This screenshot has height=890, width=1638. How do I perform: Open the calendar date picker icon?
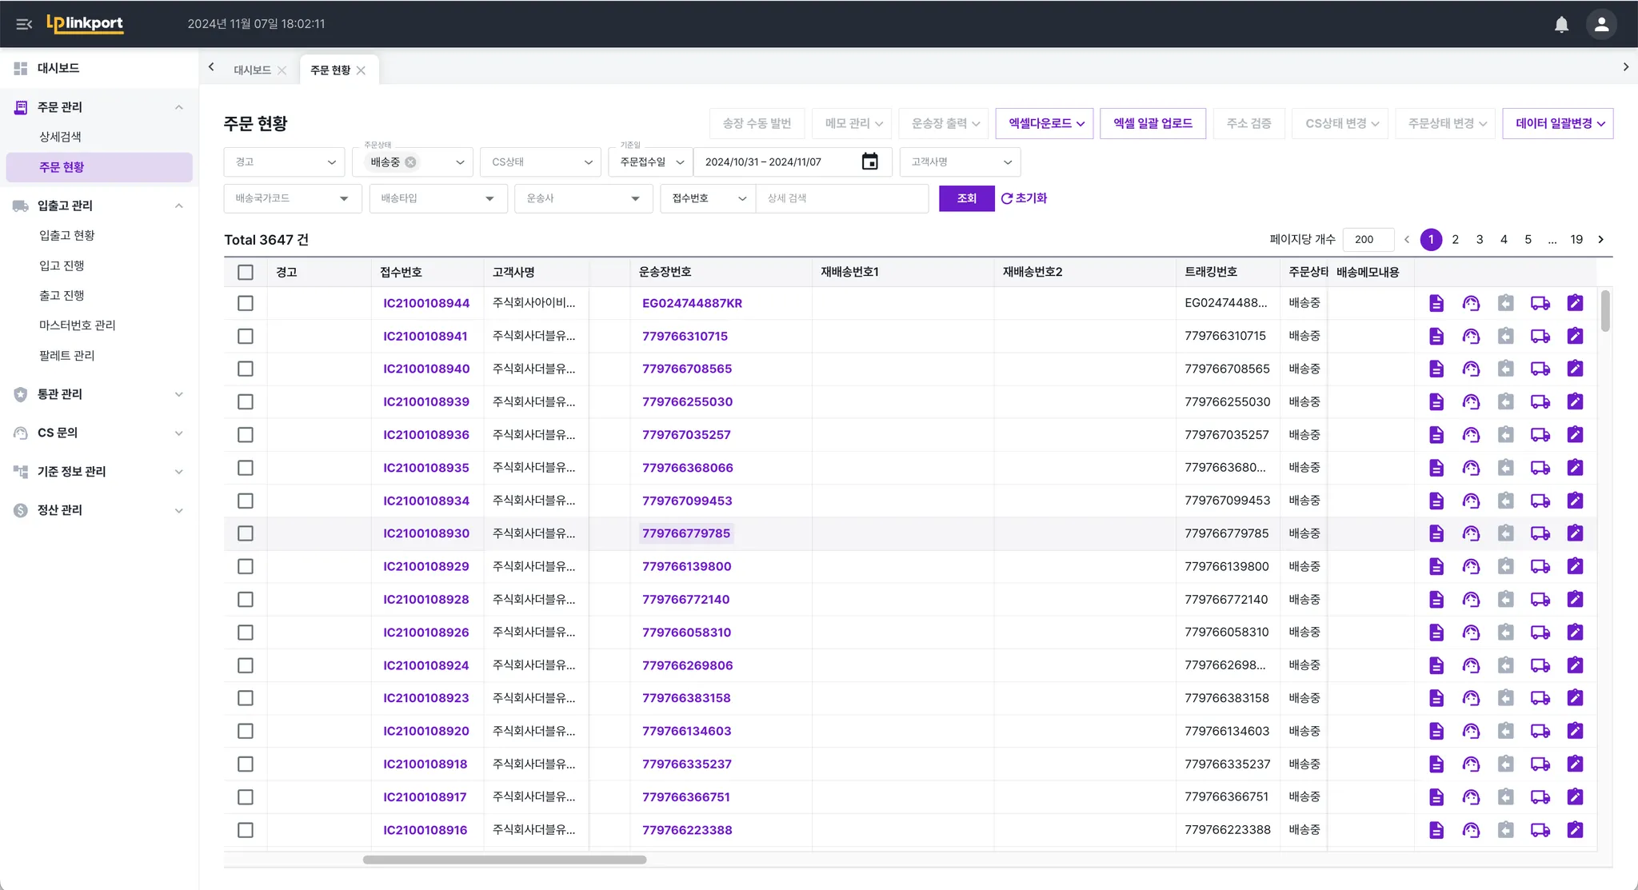pos(869,162)
